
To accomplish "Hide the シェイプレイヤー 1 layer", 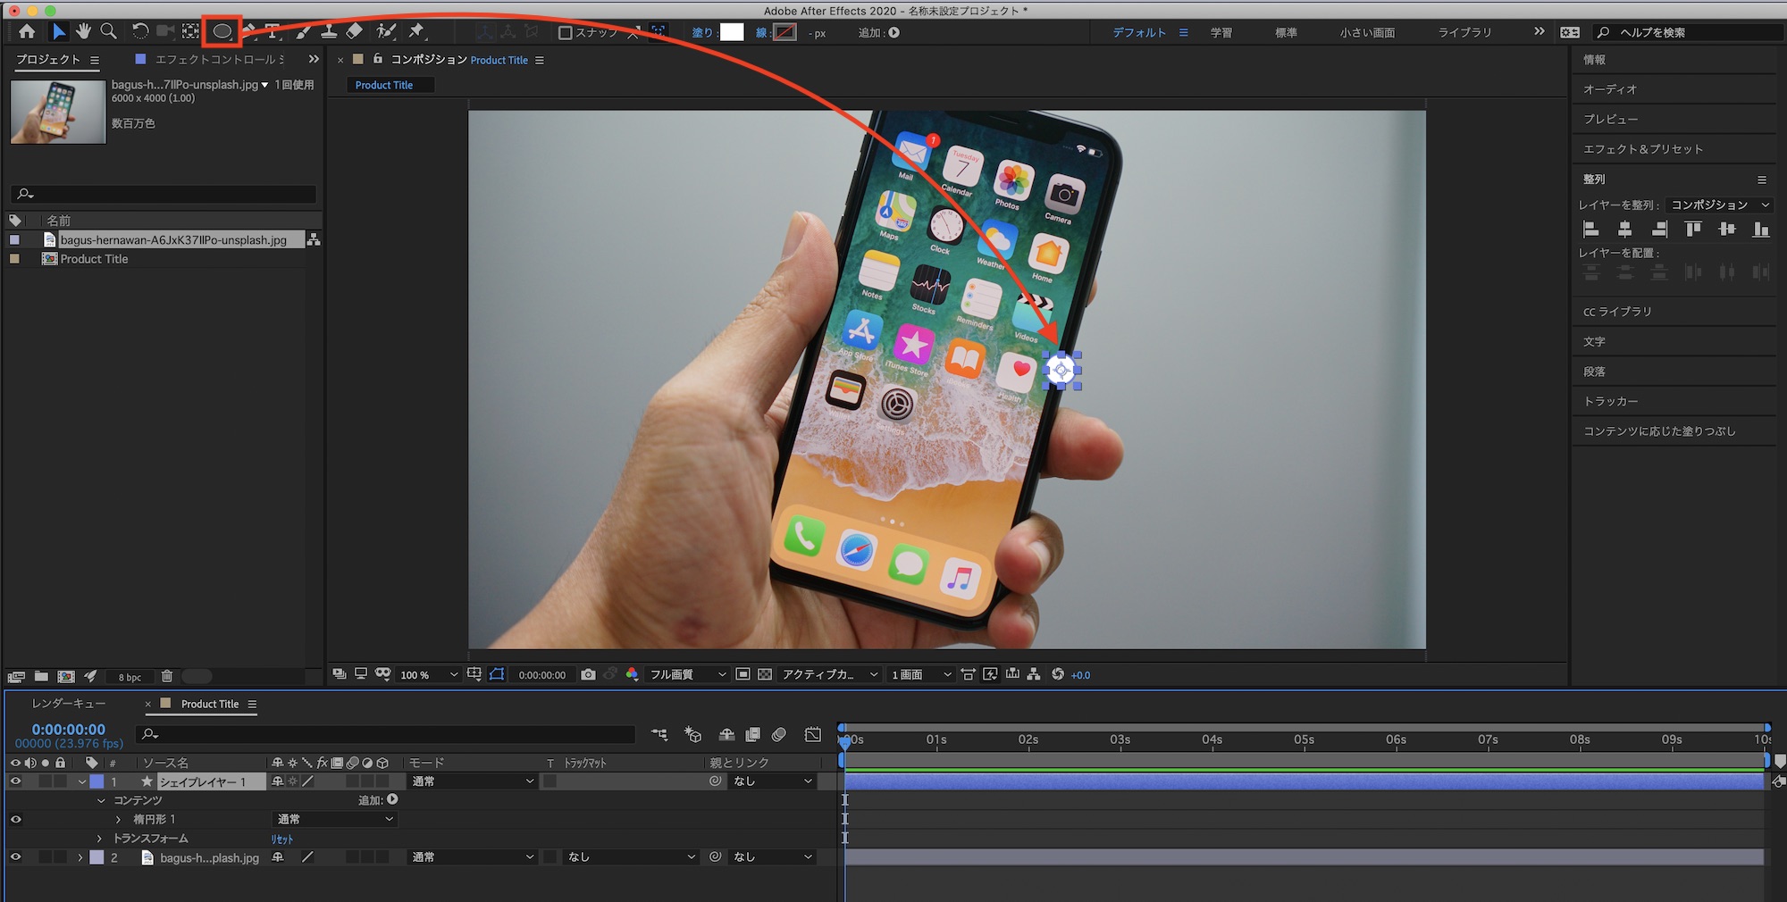I will click(x=15, y=781).
